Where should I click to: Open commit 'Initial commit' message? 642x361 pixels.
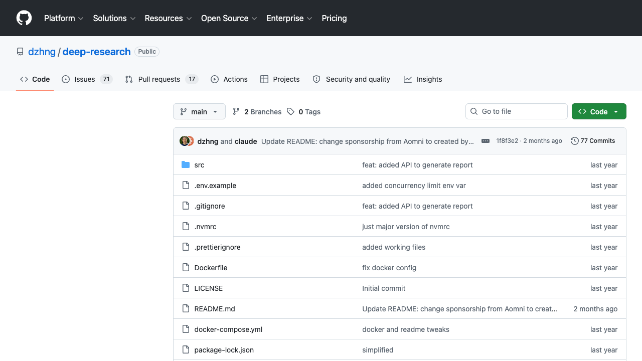384,288
